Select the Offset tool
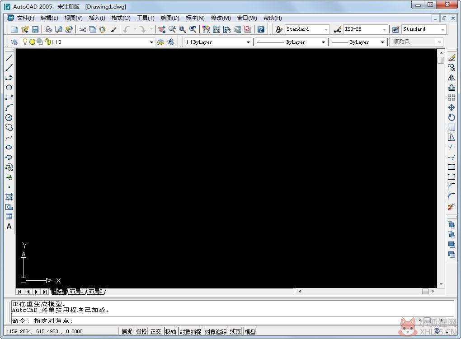Viewport: 461px width, 339px height. (x=452, y=88)
